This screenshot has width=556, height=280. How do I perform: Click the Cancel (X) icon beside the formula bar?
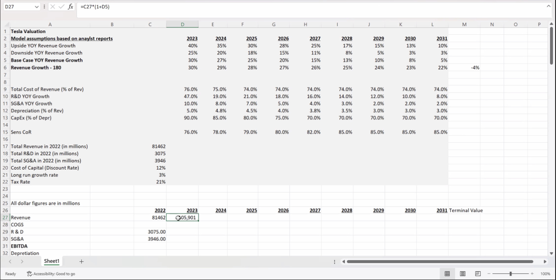point(53,7)
